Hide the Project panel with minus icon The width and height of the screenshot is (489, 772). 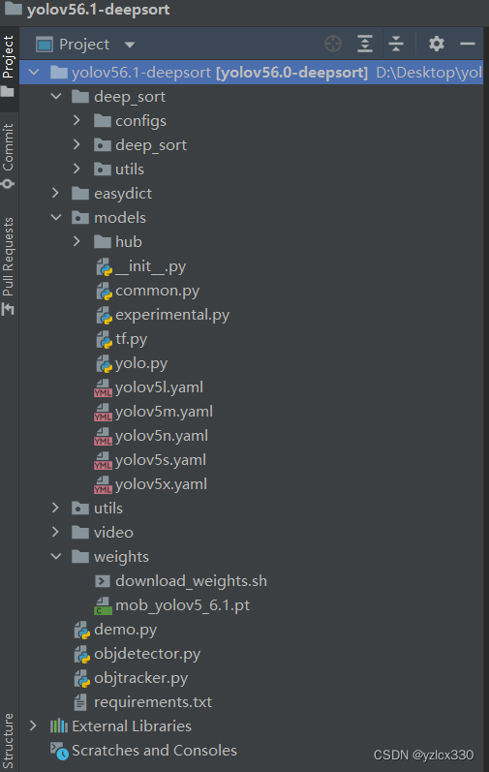tap(468, 44)
